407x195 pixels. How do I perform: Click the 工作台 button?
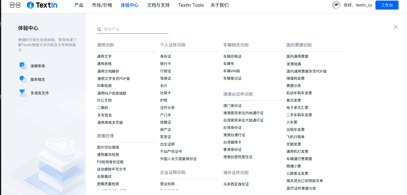[387, 5]
